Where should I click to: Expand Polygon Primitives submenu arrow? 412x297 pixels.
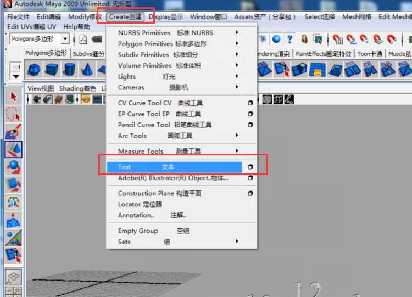pos(237,43)
